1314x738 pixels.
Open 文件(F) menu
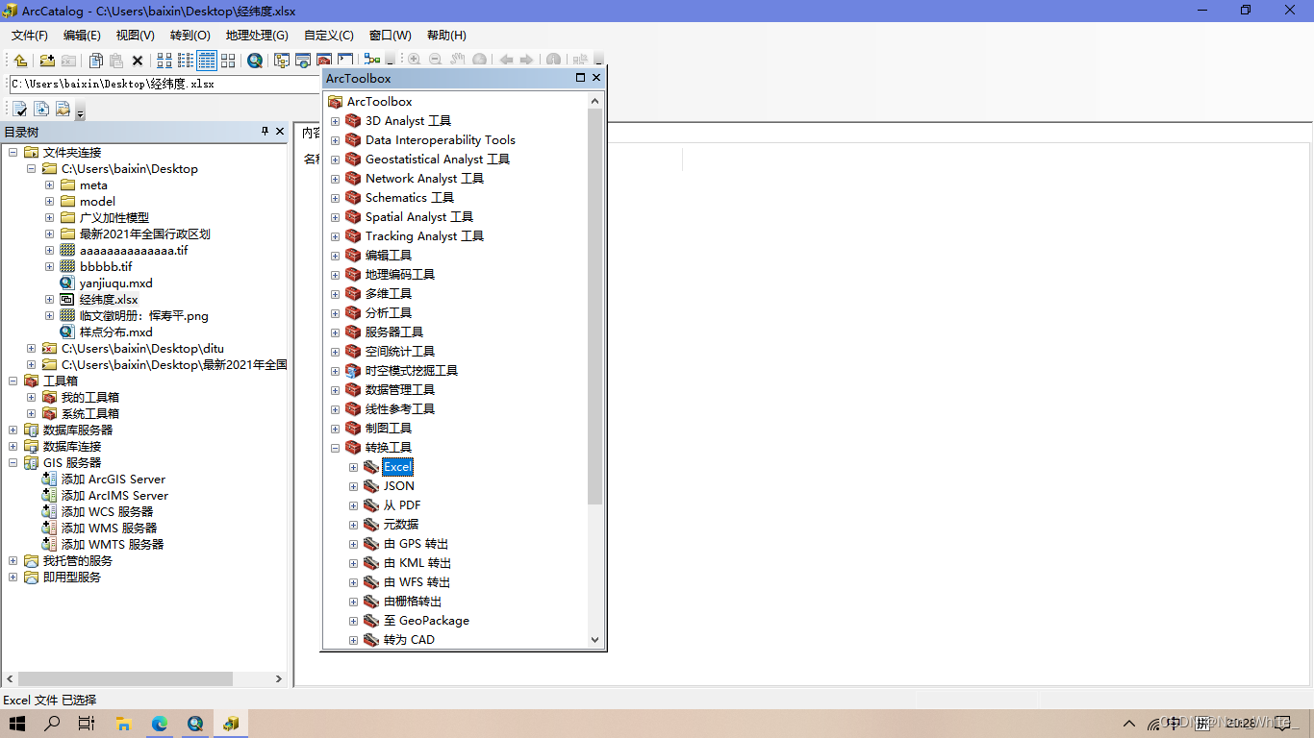[x=30, y=36]
